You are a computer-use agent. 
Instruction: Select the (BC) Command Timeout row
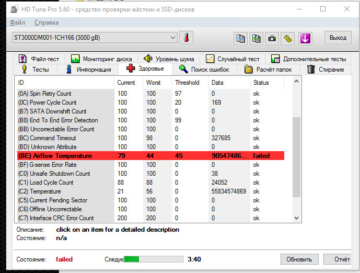click(150, 138)
